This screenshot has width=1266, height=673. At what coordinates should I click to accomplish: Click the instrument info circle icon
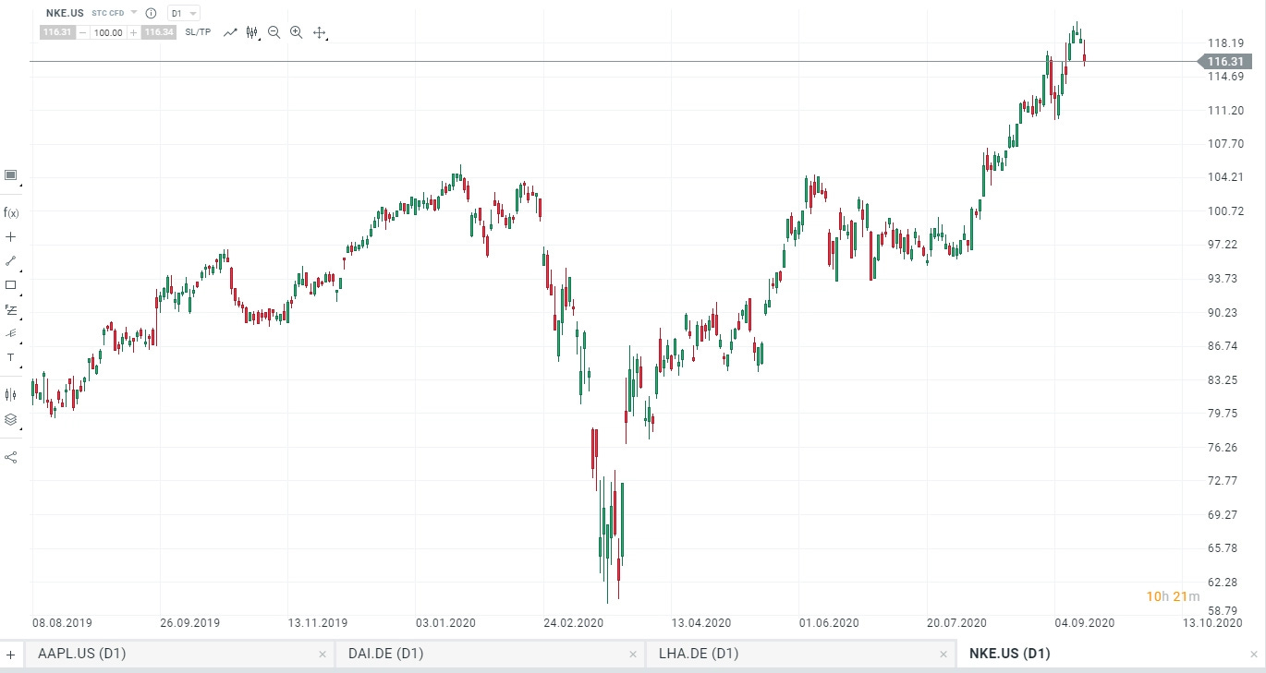click(153, 13)
